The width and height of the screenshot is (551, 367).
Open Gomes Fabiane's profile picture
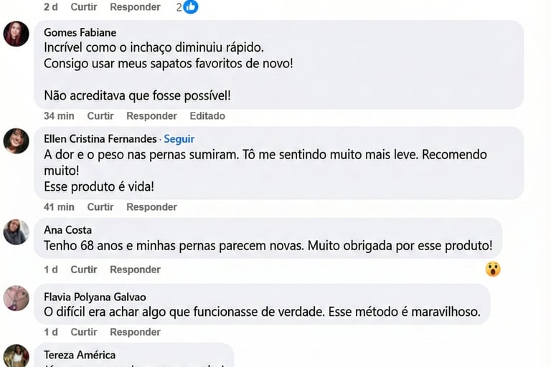[x=17, y=34]
